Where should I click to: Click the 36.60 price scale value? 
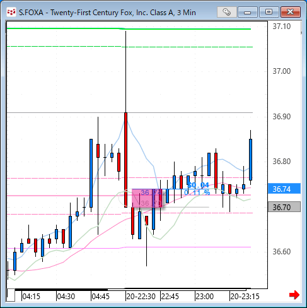(282, 252)
